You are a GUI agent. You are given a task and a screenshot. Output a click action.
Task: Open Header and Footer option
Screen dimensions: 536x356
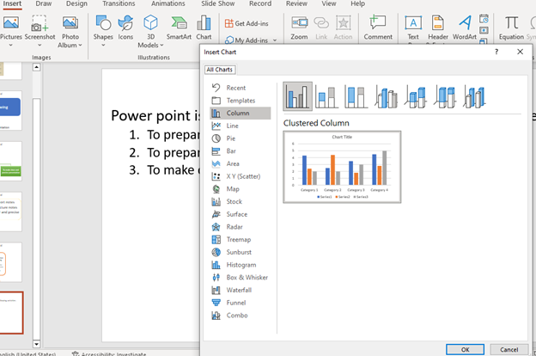[438, 28]
